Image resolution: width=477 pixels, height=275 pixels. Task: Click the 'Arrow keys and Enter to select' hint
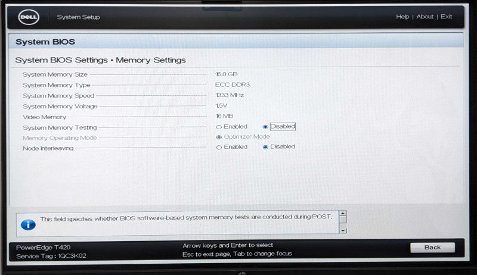(228, 245)
